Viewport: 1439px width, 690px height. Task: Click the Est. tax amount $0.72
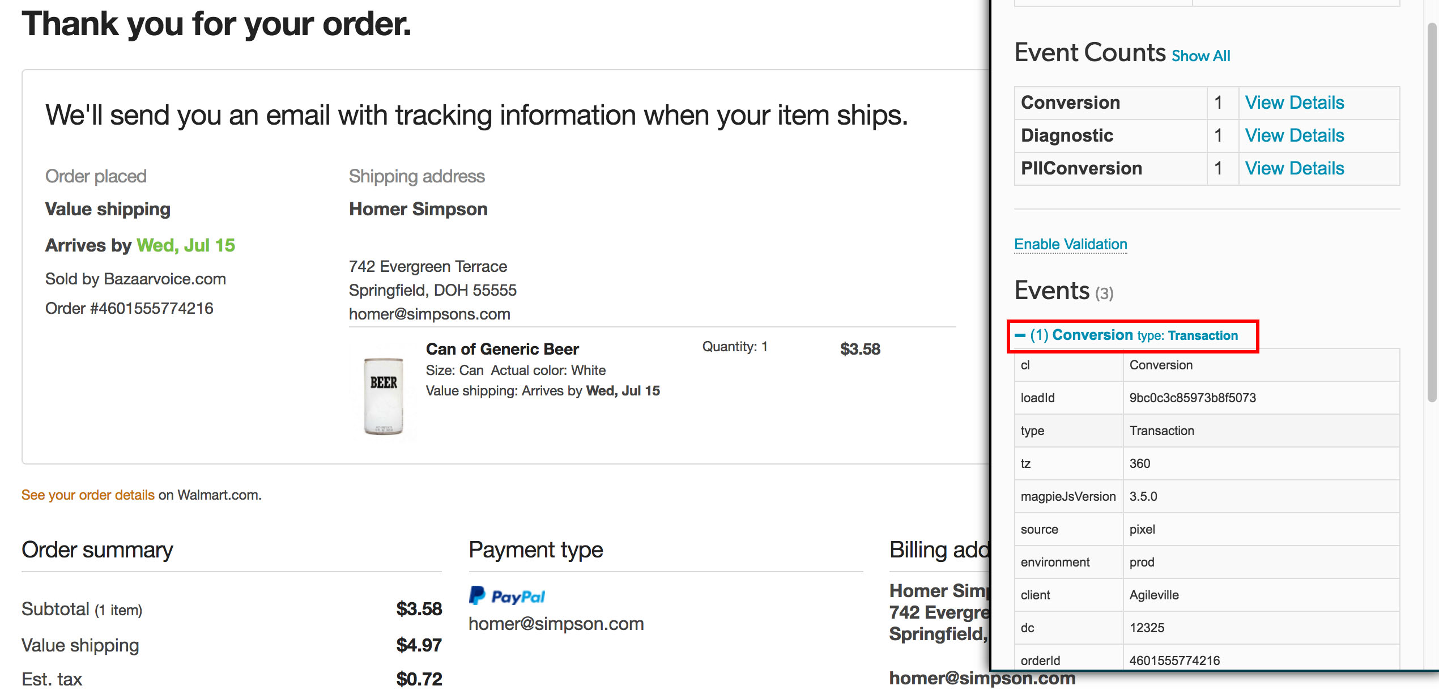[x=419, y=679]
